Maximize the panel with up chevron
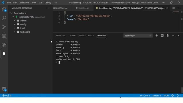Viewport: 183px width, 103px height. pyautogui.click(x=173, y=35)
